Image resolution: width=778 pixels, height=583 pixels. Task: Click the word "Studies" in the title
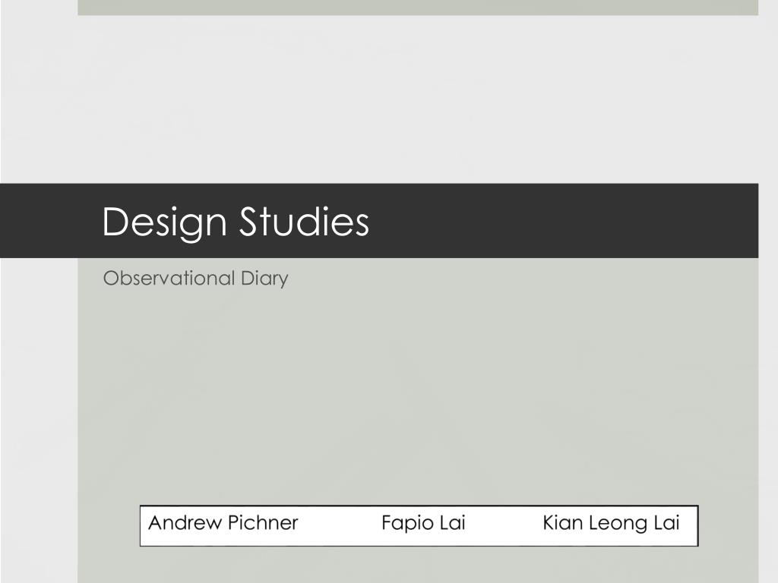click(304, 221)
